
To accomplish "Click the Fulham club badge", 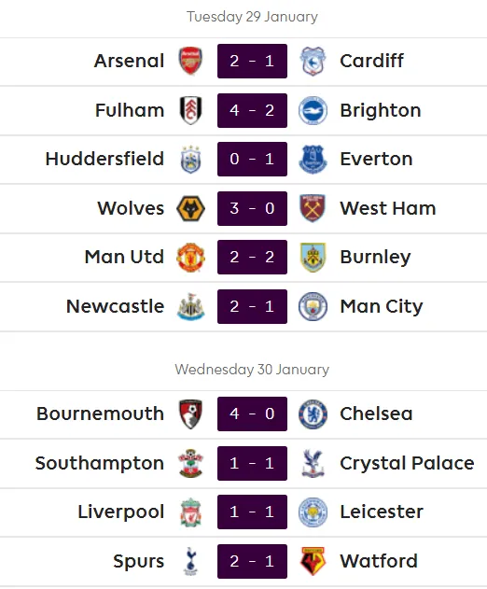I will coord(190,110).
